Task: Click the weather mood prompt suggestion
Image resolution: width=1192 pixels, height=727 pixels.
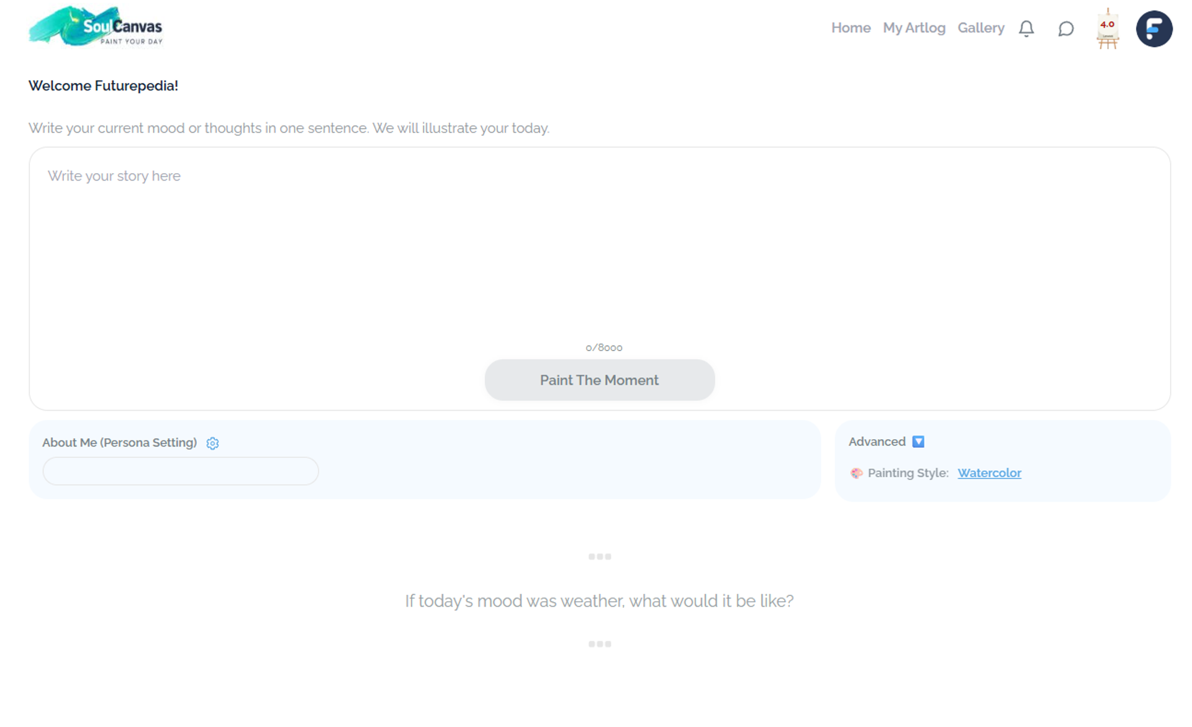Action: 599,600
